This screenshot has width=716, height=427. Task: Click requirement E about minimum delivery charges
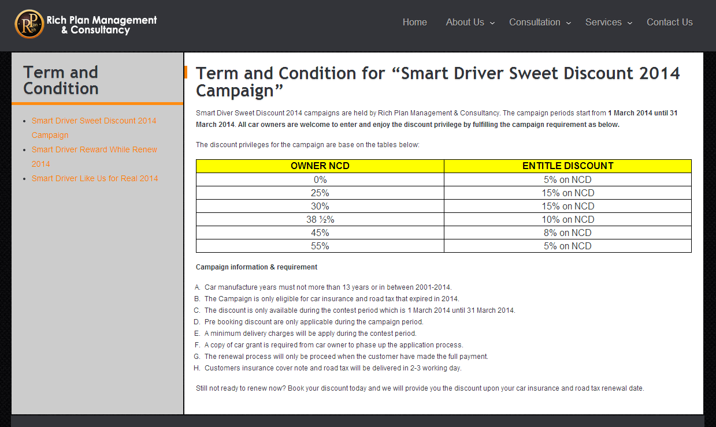click(x=310, y=334)
